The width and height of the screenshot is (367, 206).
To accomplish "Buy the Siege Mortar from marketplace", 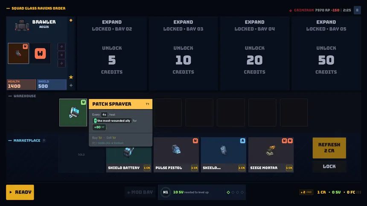I will [x=271, y=155].
